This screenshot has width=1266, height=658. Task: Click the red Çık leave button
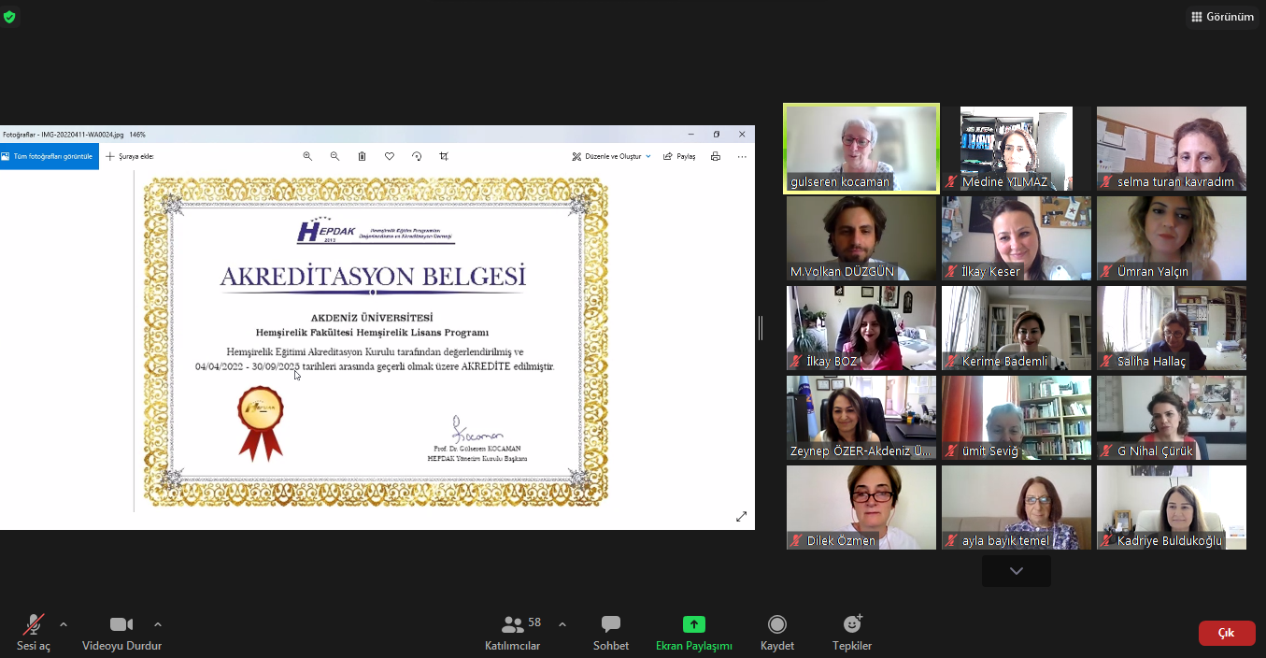(x=1226, y=633)
